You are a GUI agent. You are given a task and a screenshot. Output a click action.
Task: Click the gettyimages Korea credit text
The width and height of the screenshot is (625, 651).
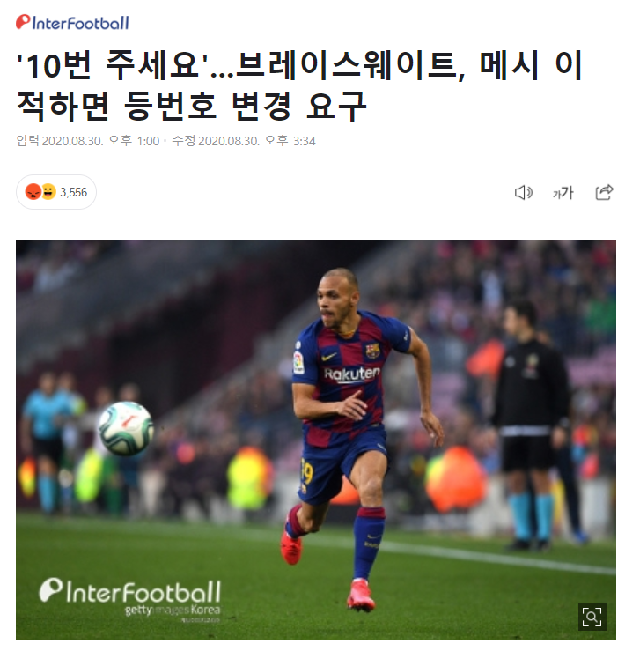pyautogui.click(x=173, y=610)
